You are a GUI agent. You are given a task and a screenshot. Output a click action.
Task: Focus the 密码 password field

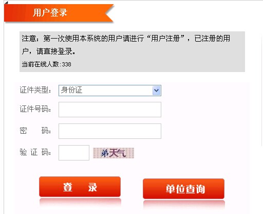[x=110, y=131]
